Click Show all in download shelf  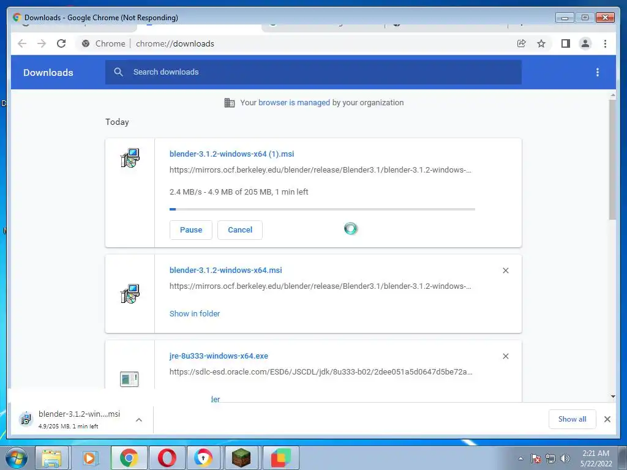(x=573, y=419)
